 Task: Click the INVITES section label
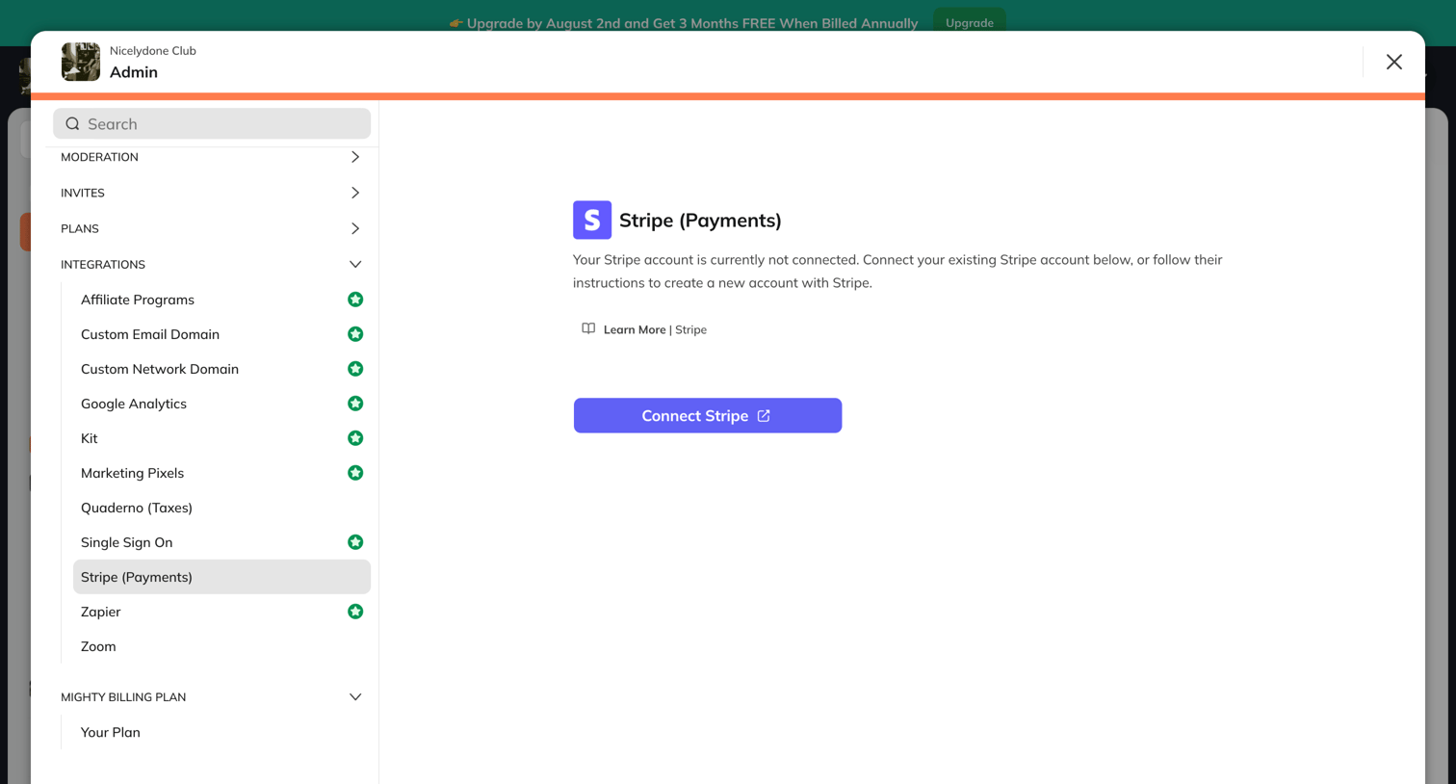83,193
